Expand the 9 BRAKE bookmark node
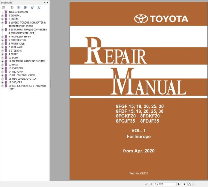 click(2, 54)
